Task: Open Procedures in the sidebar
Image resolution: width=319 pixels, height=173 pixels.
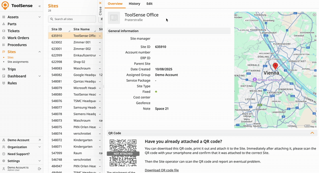Action: [17, 45]
